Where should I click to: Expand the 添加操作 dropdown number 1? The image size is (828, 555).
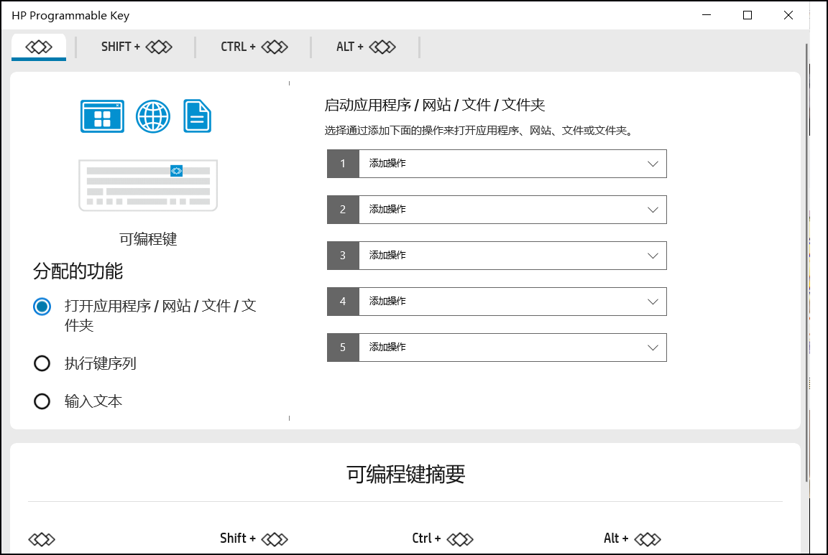pos(512,164)
